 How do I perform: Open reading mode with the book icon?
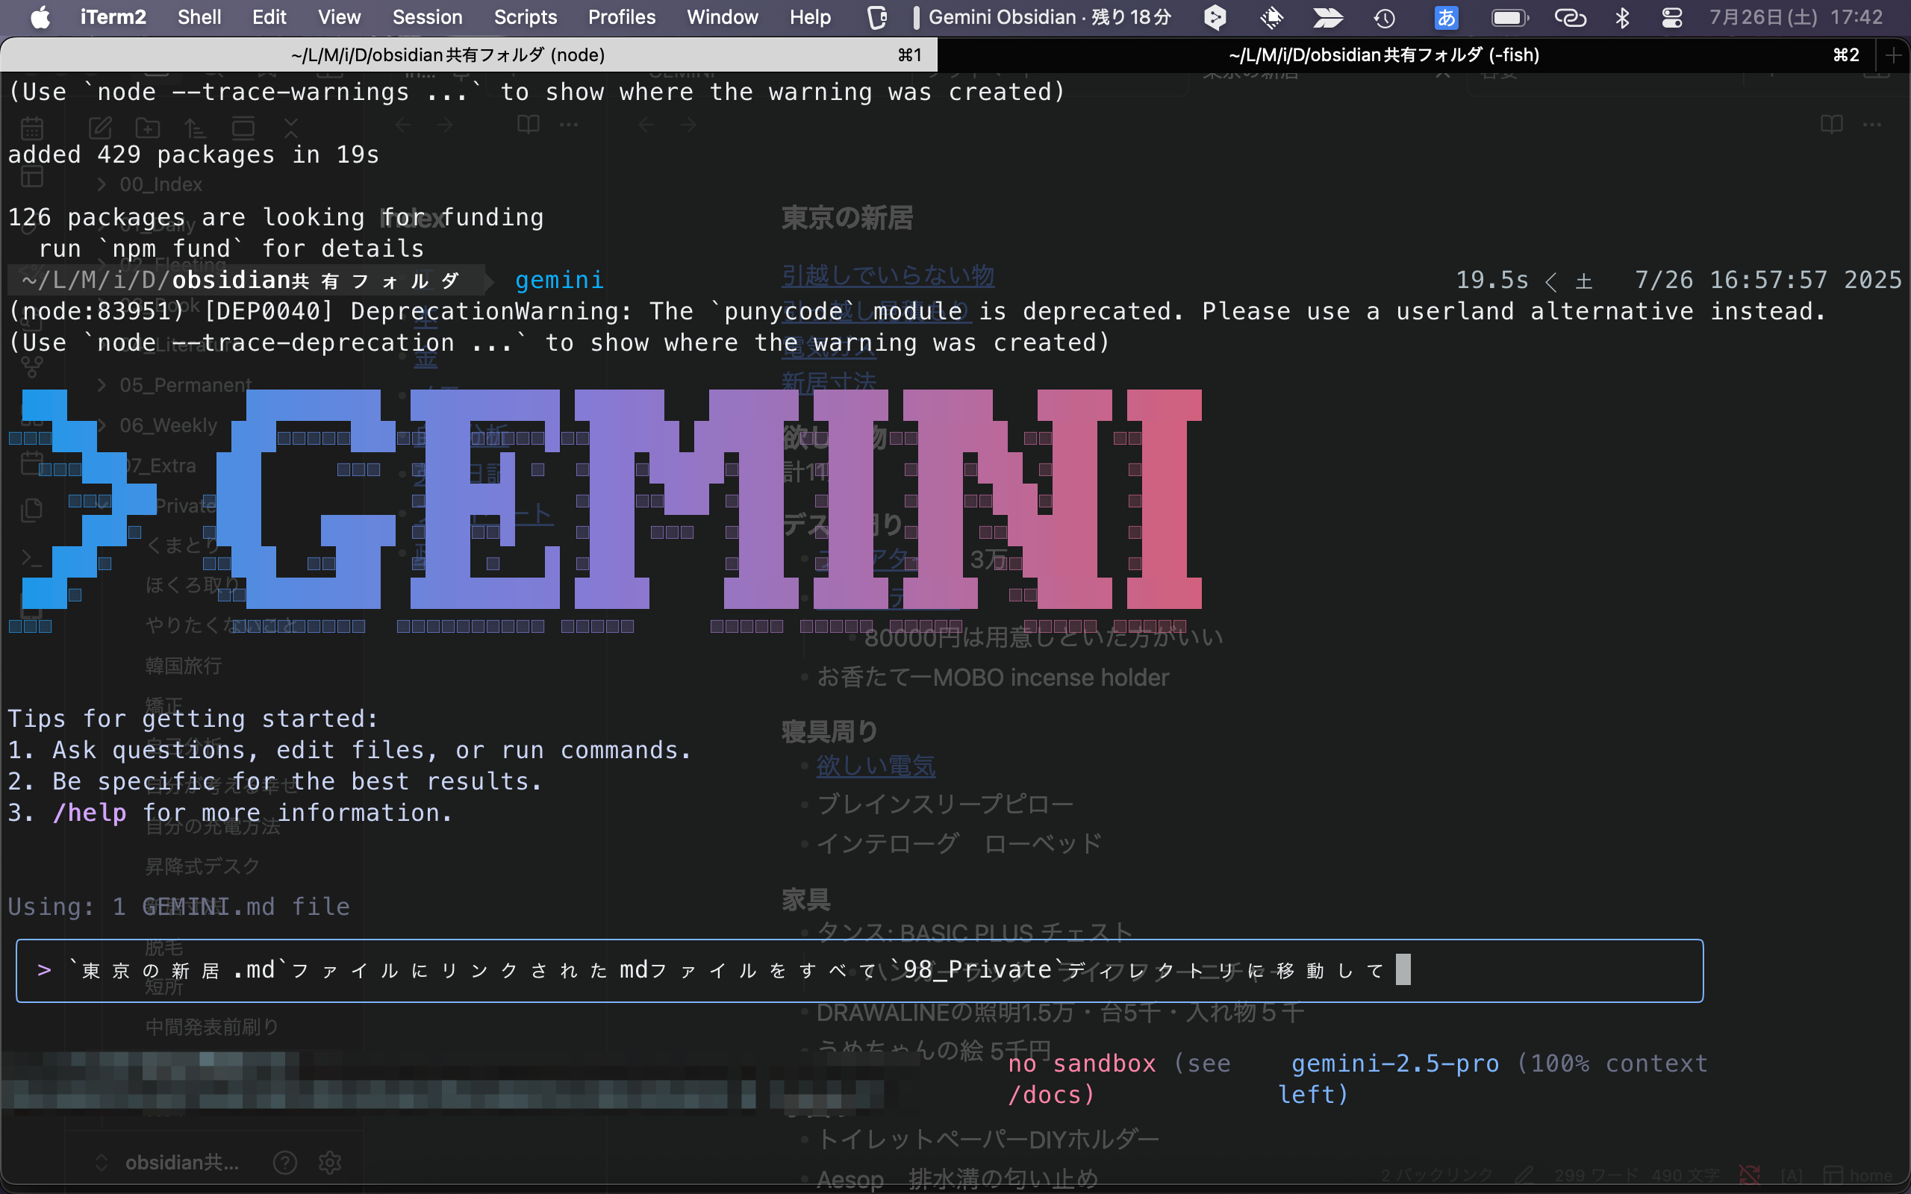point(527,123)
